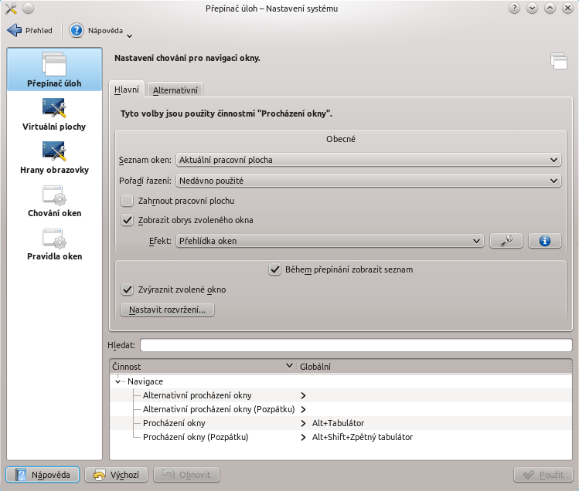Expand Alt+Tabulátor shortcut arrow

[303, 423]
